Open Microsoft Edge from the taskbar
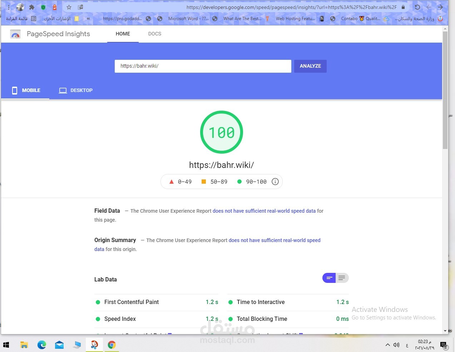Viewport: 455px width, 352px height. click(42, 345)
